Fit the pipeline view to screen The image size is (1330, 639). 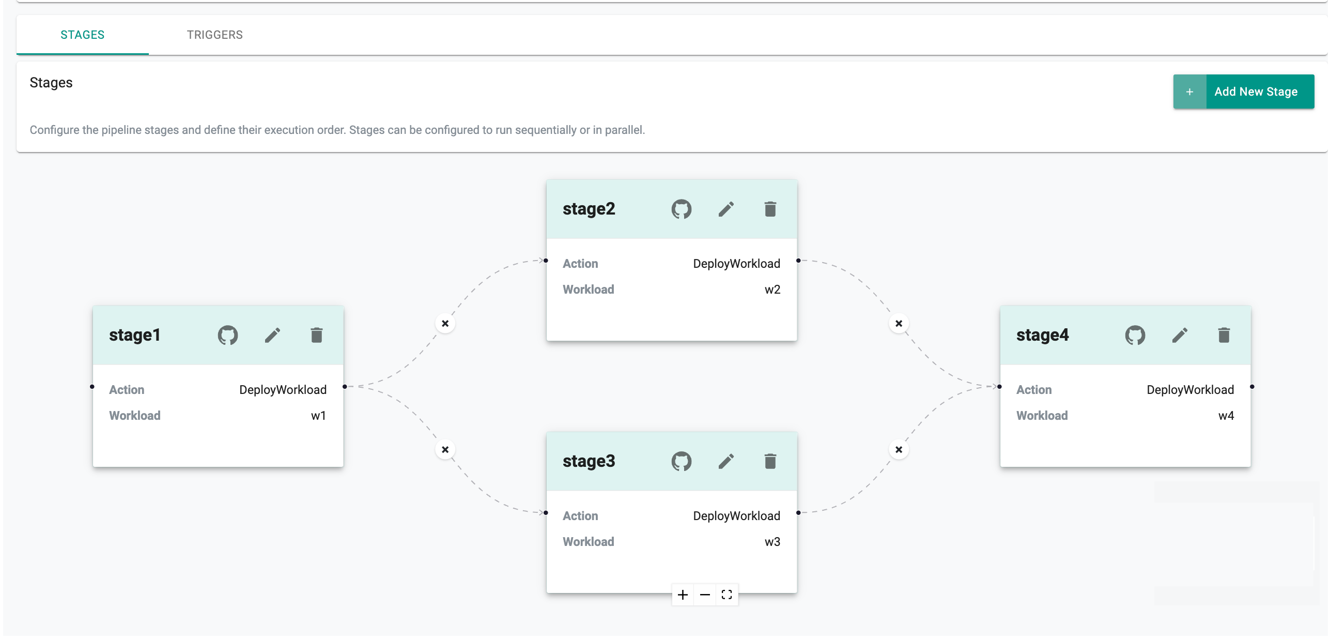pos(726,595)
